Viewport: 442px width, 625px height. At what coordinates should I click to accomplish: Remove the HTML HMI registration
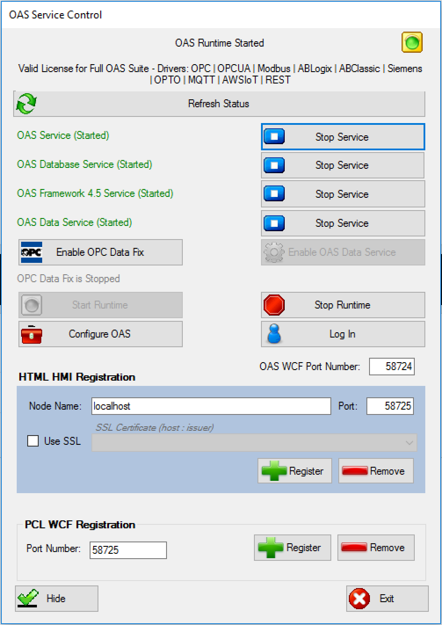376,471
